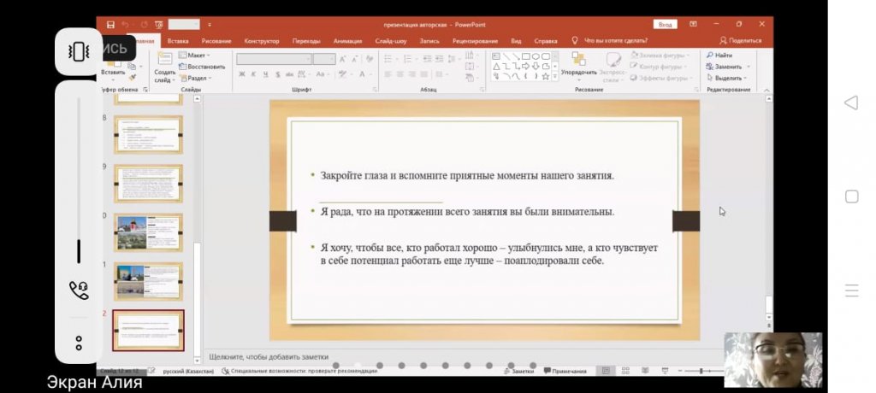This screenshot has height=393, width=876.
Task: Open ribbon display options icon in title bar
Action: (693, 25)
